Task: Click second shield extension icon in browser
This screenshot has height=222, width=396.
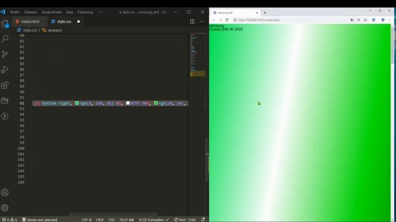Action: coord(383,20)
